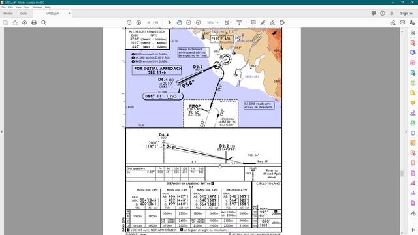Go to previous page arrow

pyautogui.click(x=129, y=22)
